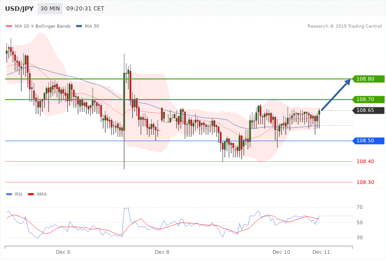Click the Dec 6 date axis label
Screen dimensions: 386x261
point(63,252)
